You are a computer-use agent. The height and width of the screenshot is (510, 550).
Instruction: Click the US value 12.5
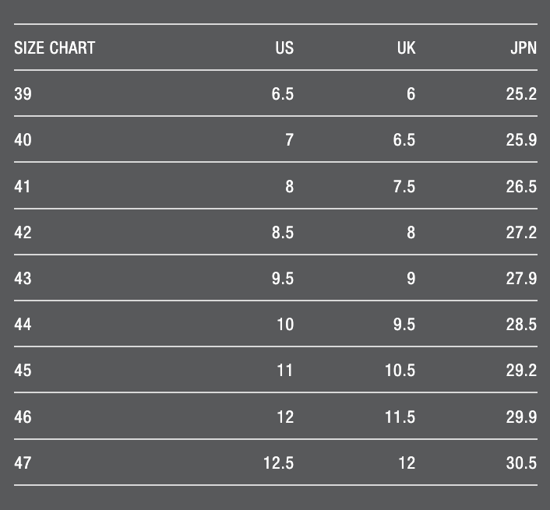coord(278,463)
